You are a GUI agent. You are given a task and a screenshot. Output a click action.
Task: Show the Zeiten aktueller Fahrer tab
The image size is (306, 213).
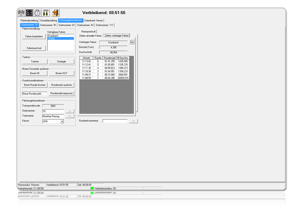pyautogui.click(x=90, y=36)
